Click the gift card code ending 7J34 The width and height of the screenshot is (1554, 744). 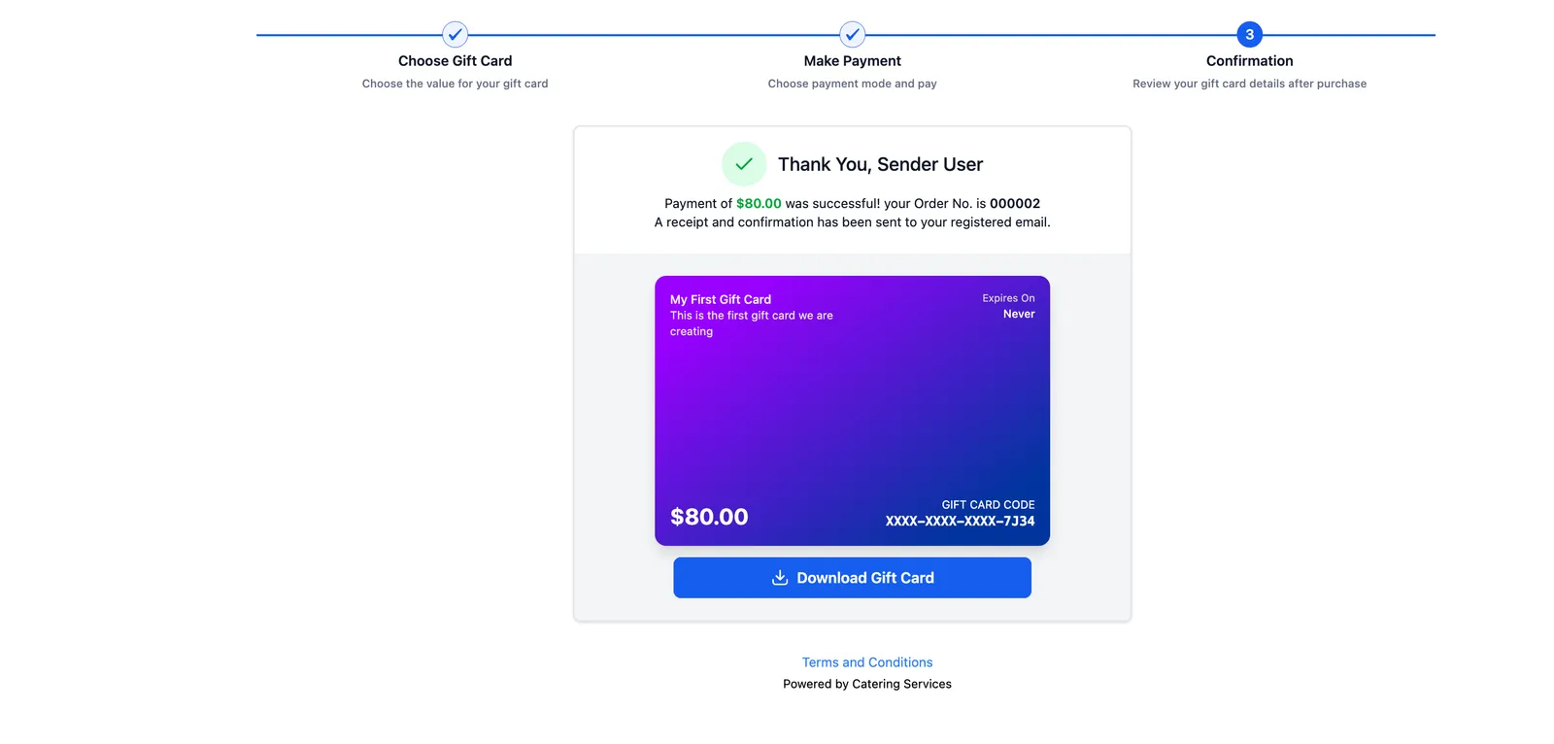pos(960,522)
